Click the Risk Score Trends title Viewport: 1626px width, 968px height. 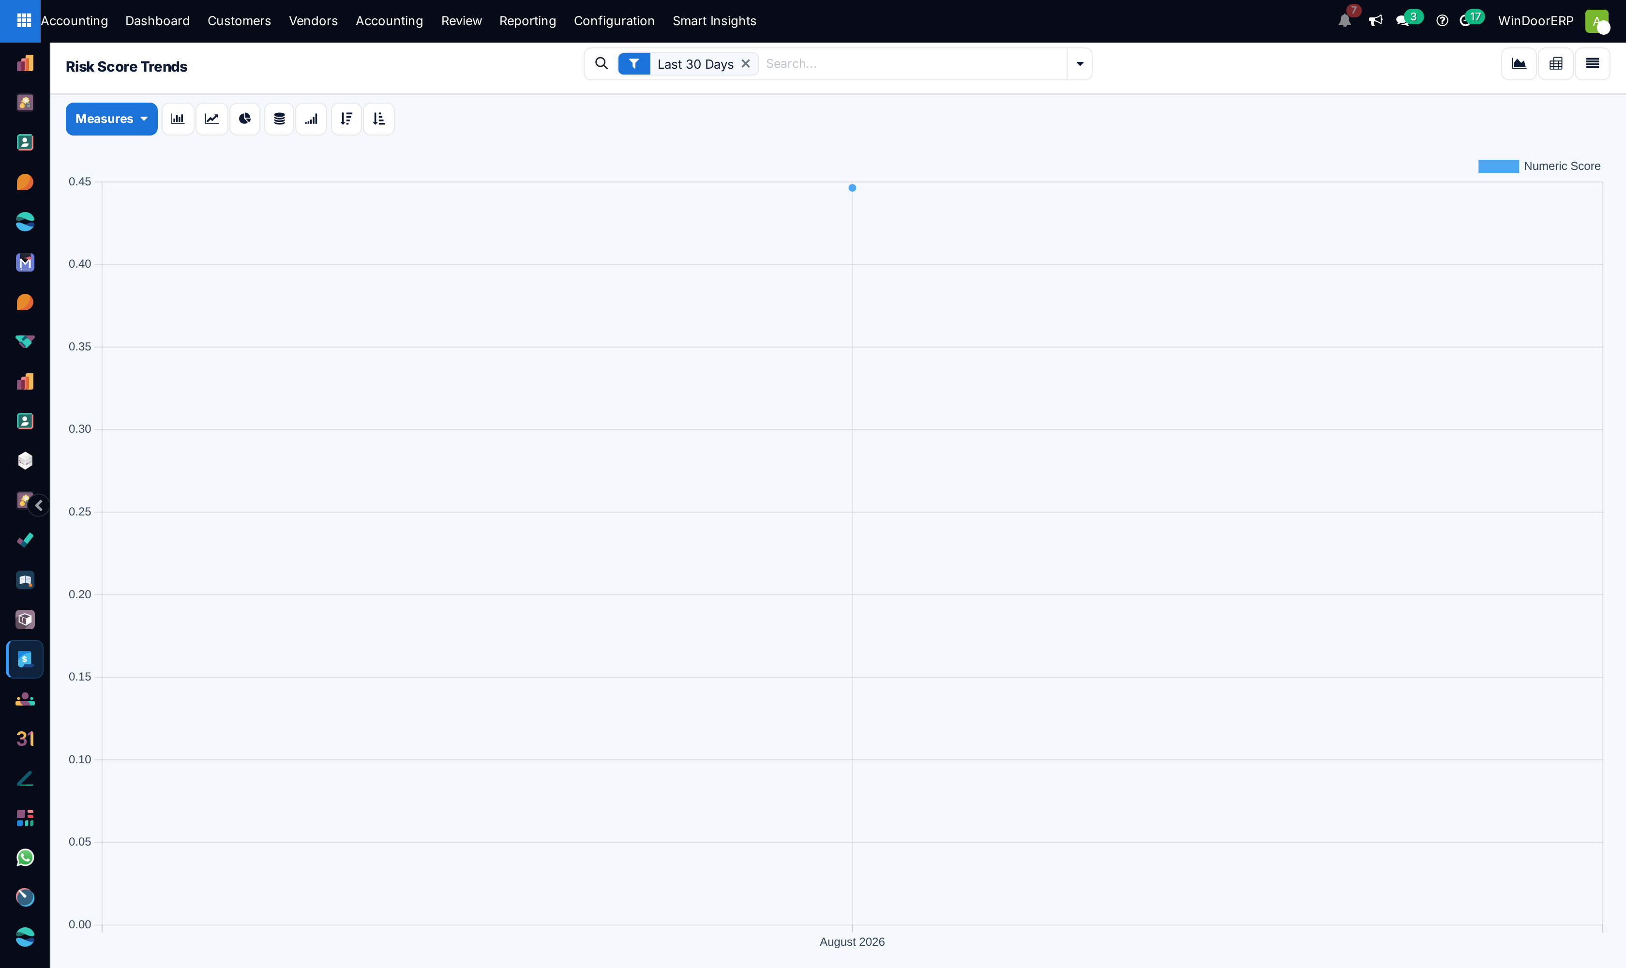[x=126, y=66]
